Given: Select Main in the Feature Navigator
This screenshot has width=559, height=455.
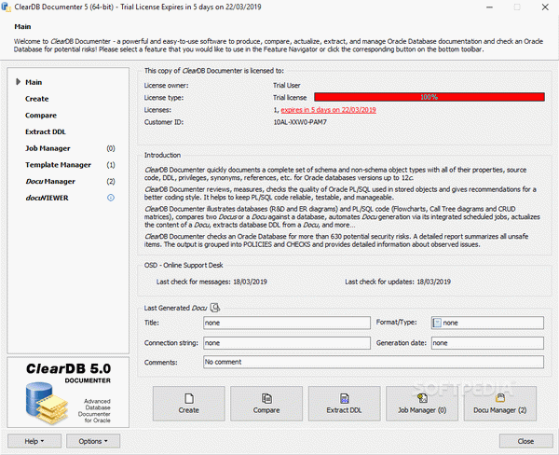Looking at the screenshot, I should 34,82.
